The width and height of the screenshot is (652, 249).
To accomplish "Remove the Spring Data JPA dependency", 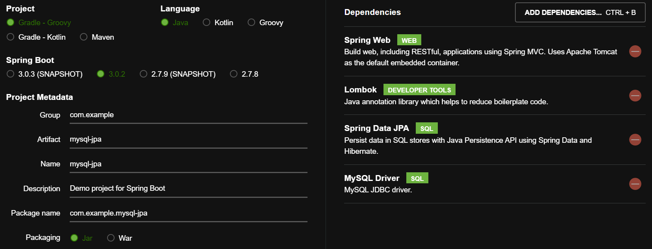I will pos(635,140).
